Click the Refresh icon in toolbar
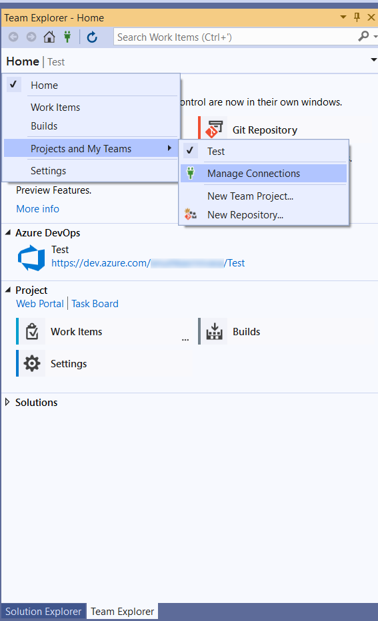This screenshot has height=621, width=378. [x=92, y=37]
